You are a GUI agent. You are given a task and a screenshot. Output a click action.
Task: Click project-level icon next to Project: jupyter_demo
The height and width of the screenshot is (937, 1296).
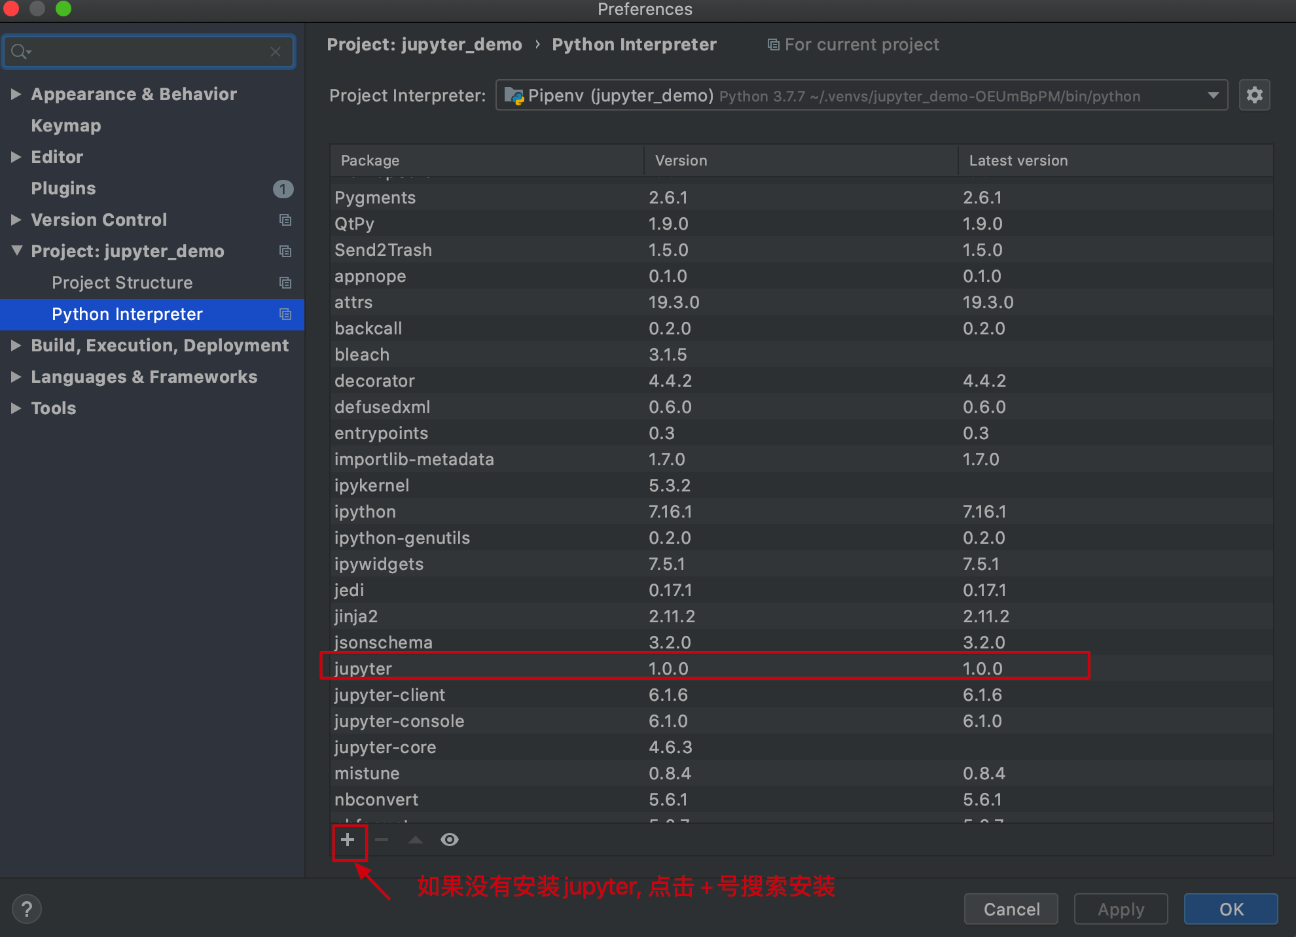(285, 251)
